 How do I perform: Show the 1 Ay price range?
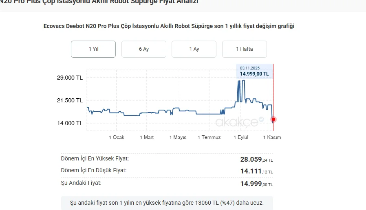click(x=194, y=49)
